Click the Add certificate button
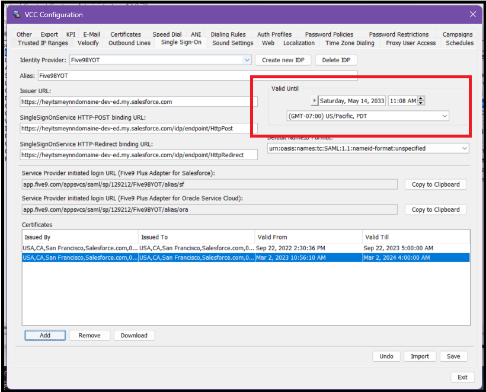 coord(45,335)
